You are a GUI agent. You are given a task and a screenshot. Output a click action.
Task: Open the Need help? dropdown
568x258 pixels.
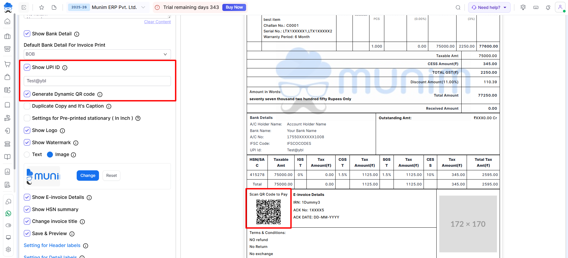click(489, 7)
